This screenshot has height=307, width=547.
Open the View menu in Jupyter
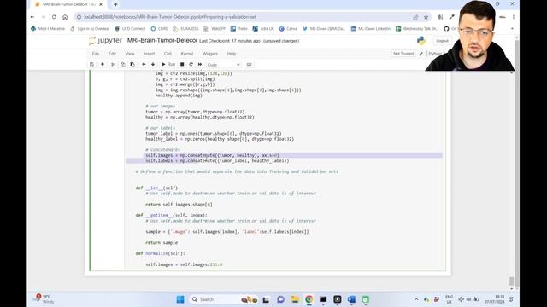pos(130,54)
